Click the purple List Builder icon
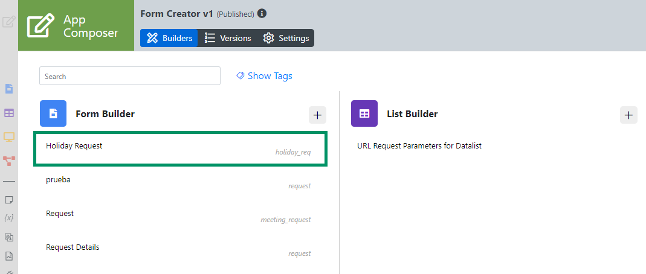Screen dimensions: 646x274 tap(364, 113)
